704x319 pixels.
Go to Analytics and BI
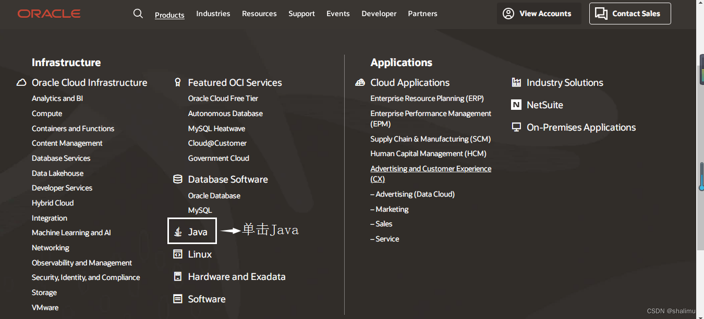click(x=57, y=98)
